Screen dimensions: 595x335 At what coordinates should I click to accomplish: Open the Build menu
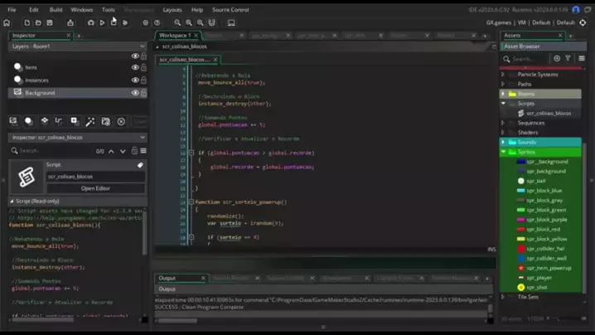(x=56, y=10)
